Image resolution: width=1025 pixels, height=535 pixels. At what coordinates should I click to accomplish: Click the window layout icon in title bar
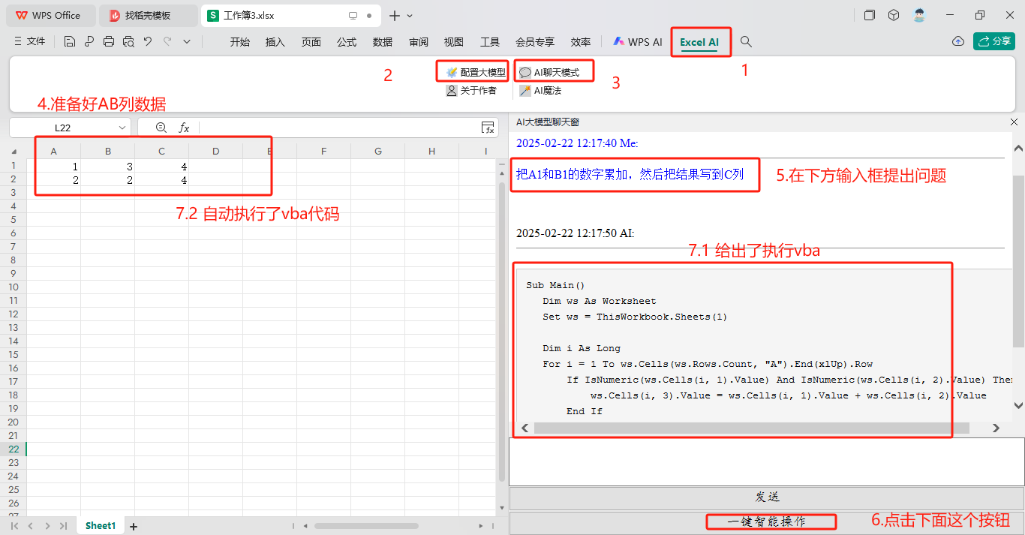tap(870, 15)
